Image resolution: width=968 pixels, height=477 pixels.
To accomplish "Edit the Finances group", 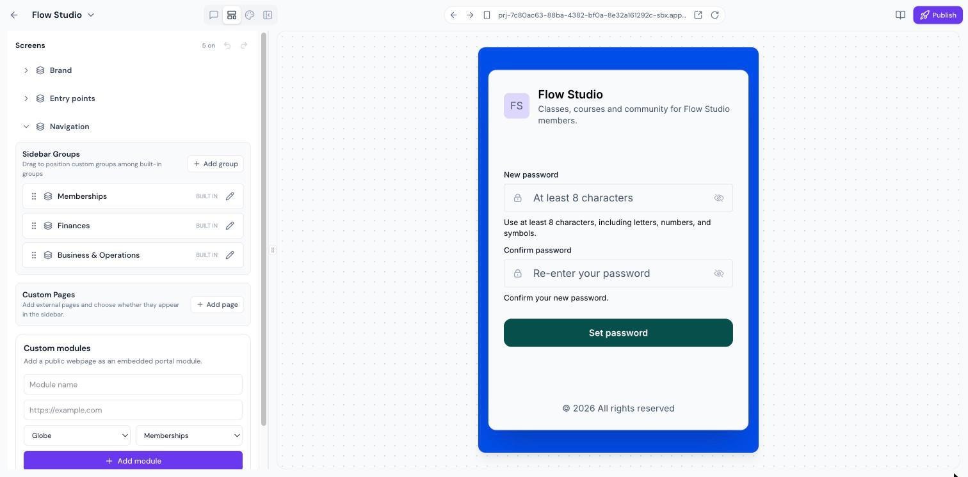I will pos(230,226).
